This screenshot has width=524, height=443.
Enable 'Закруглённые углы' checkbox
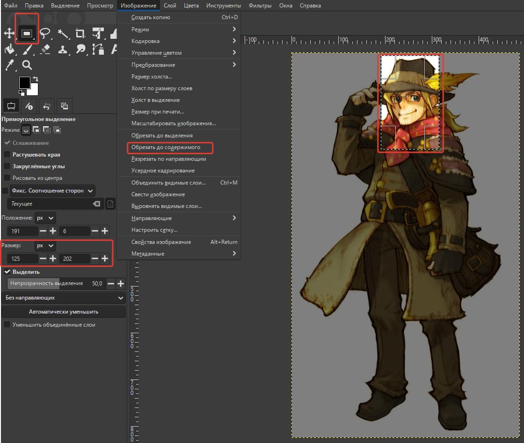coord(7,166)
